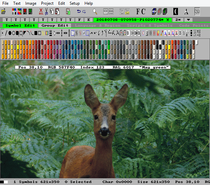Select the E document tab
Viewport: 210px width, 185px height.
click(89, 20)
